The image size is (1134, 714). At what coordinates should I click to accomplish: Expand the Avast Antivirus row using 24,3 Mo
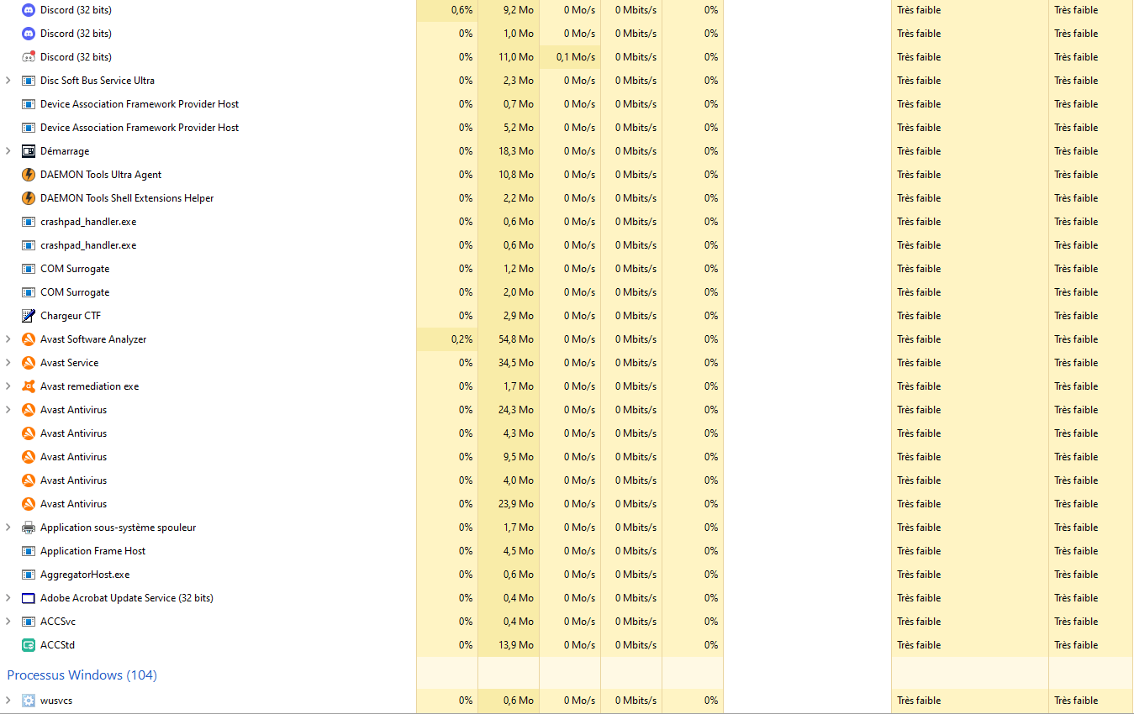[8, 410]
